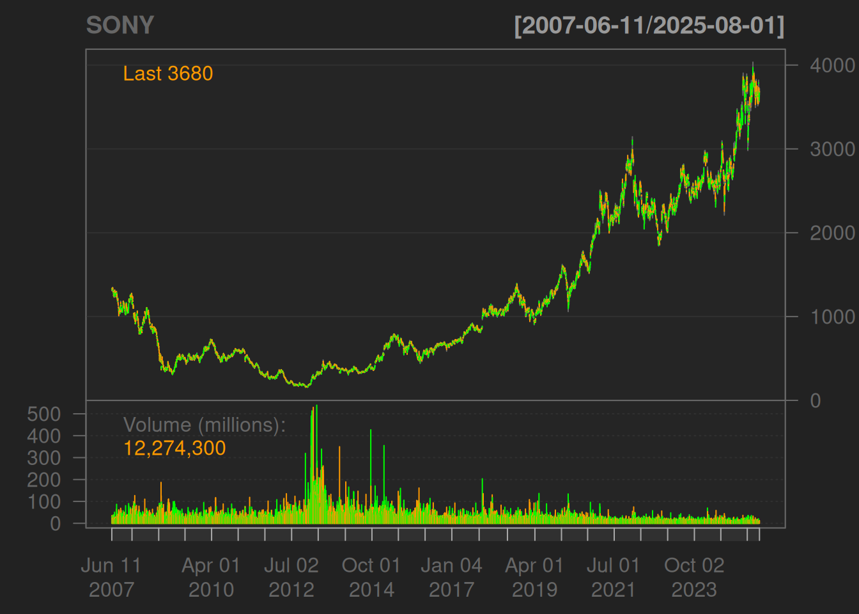Click the orange Last 3680 label
The height and width of the screenshot is (614, 859).
point(167,74)
